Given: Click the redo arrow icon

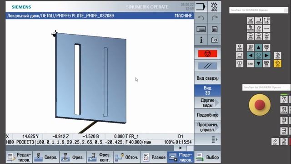Looking at the screenshot, I should 214,18.
